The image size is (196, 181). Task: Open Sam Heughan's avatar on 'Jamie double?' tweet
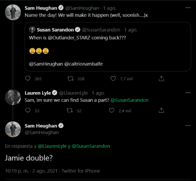click(x=13, y=129)
